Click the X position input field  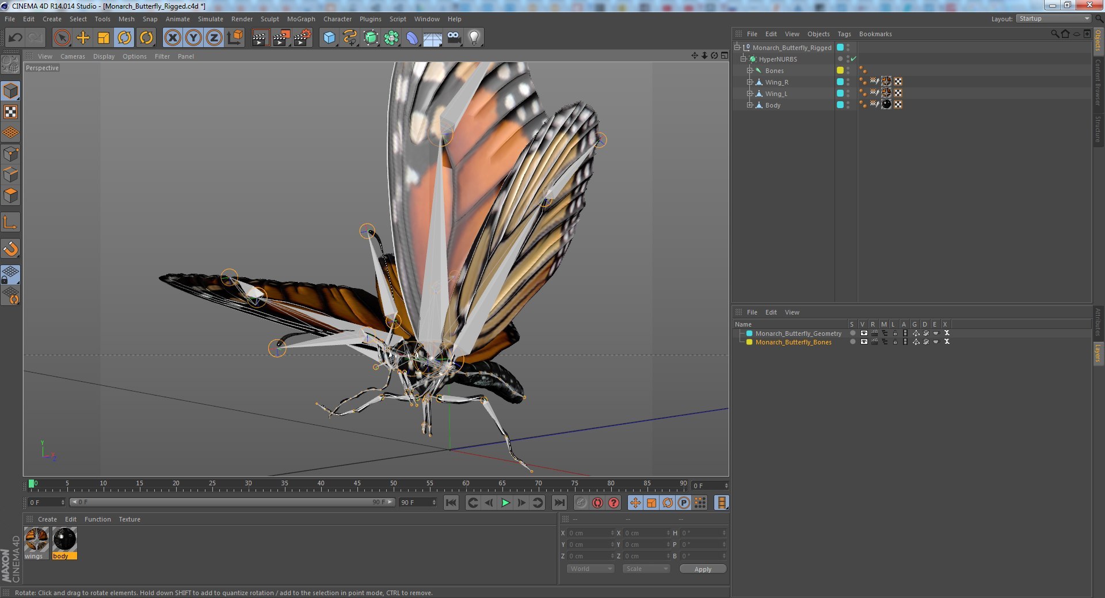(x=590, y=533)
